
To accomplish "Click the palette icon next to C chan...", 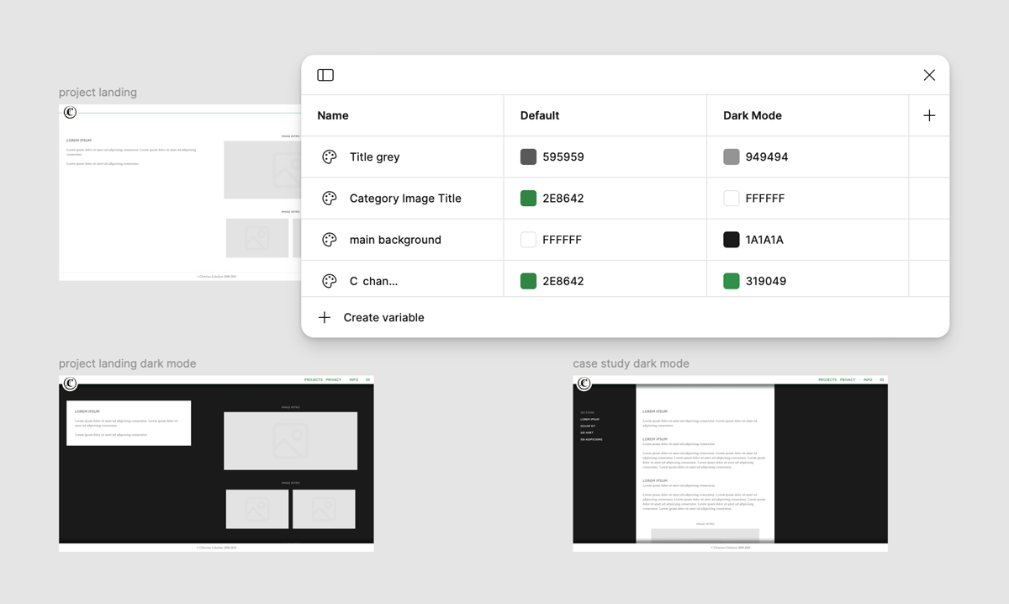I will (x=328, y=278).
